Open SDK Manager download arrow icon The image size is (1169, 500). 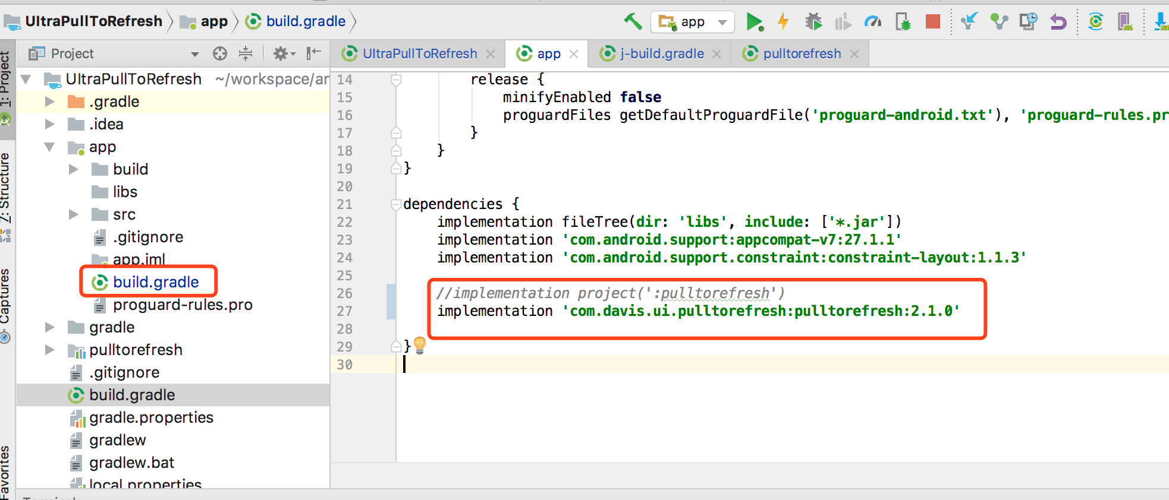tap(1161, 22)
